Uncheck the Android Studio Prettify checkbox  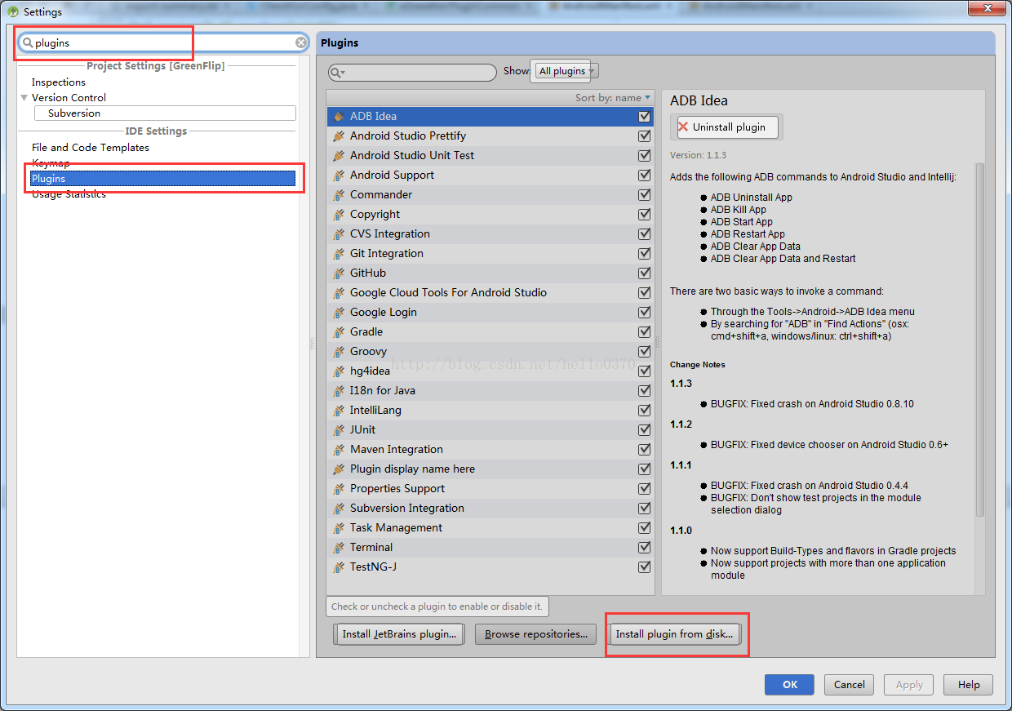(x=645, y=136)
